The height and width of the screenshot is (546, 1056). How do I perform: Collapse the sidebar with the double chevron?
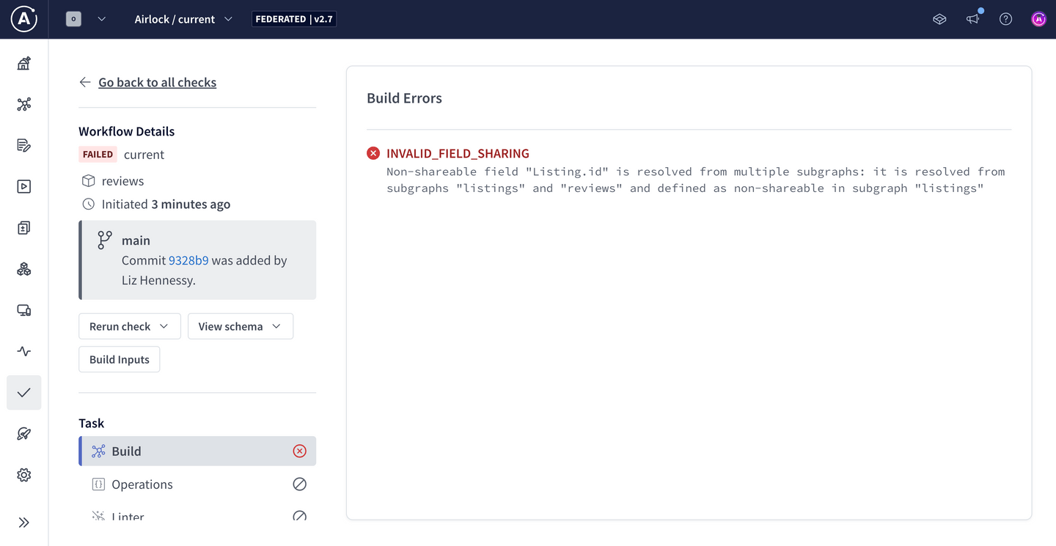pos(23,522)
